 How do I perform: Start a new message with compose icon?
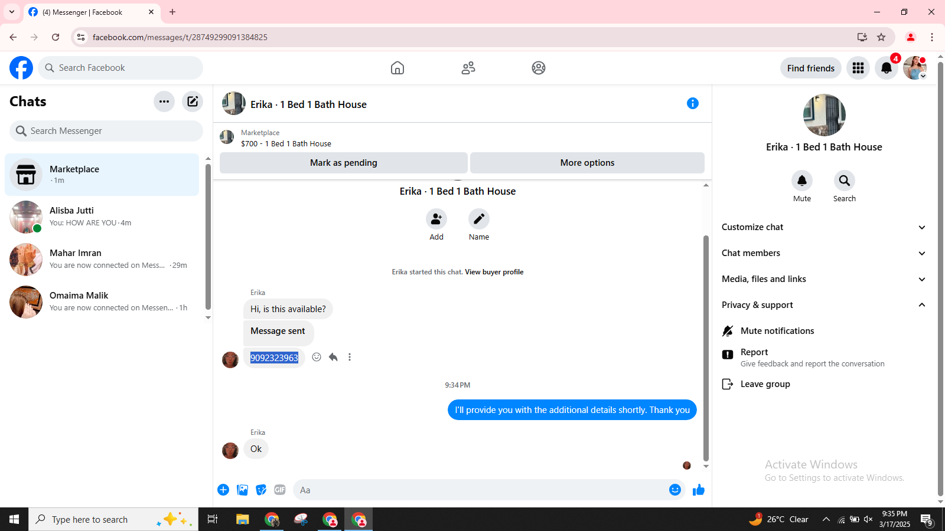pos(193,101)
